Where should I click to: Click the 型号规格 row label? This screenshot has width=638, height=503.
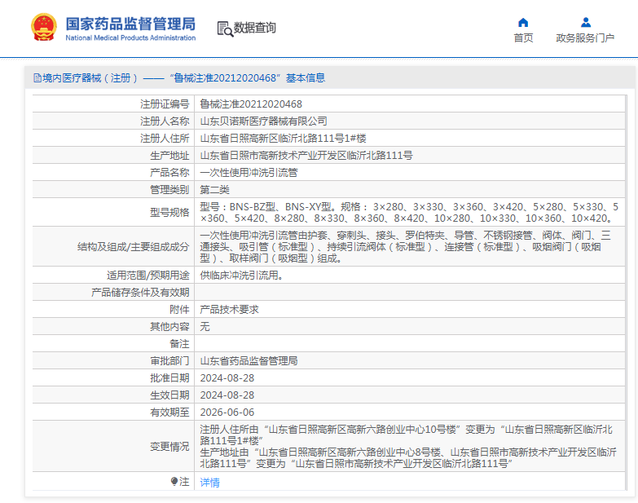pyautogui.click(x=169, y=213)
